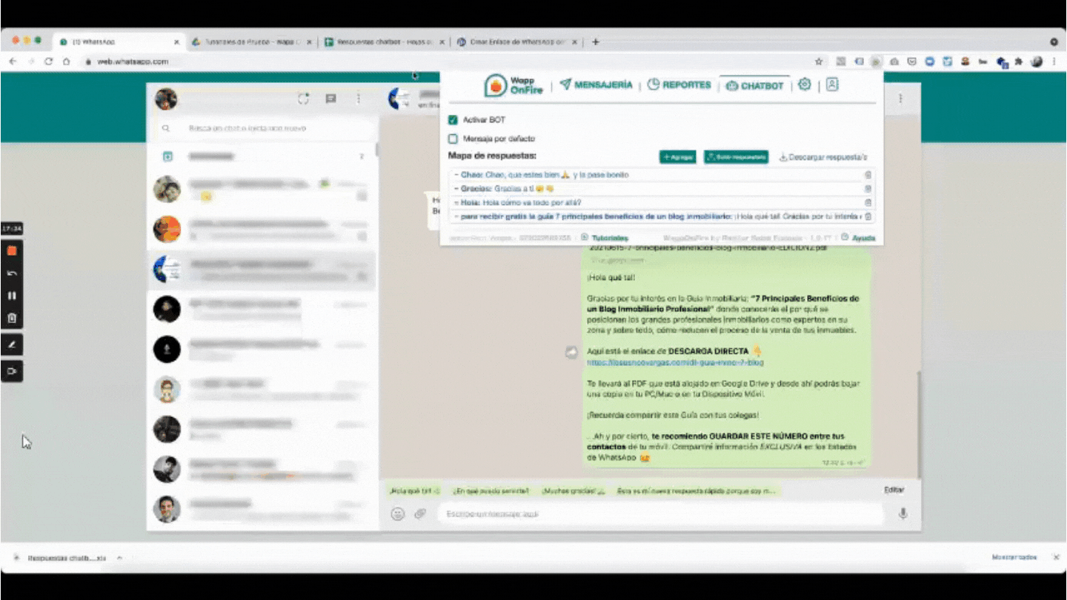Click the Subir respuestas button
This screenshot has width=1067, height=600.
click(x=736, y=157)
